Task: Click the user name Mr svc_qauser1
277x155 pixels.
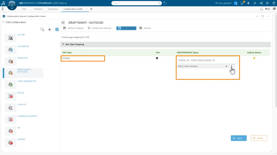Action: (223, 3)
